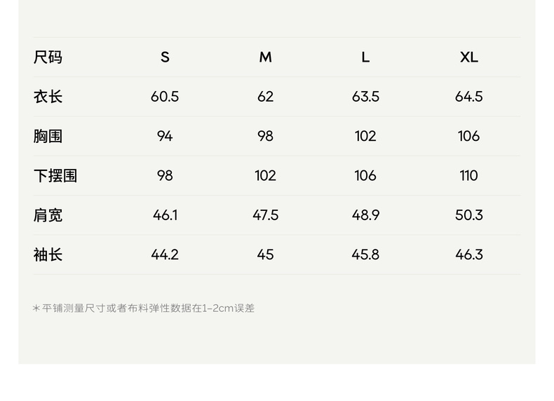Click the 肩宽 row label
The height and width of the screenshot is (401, 554).
click(48, 215)
